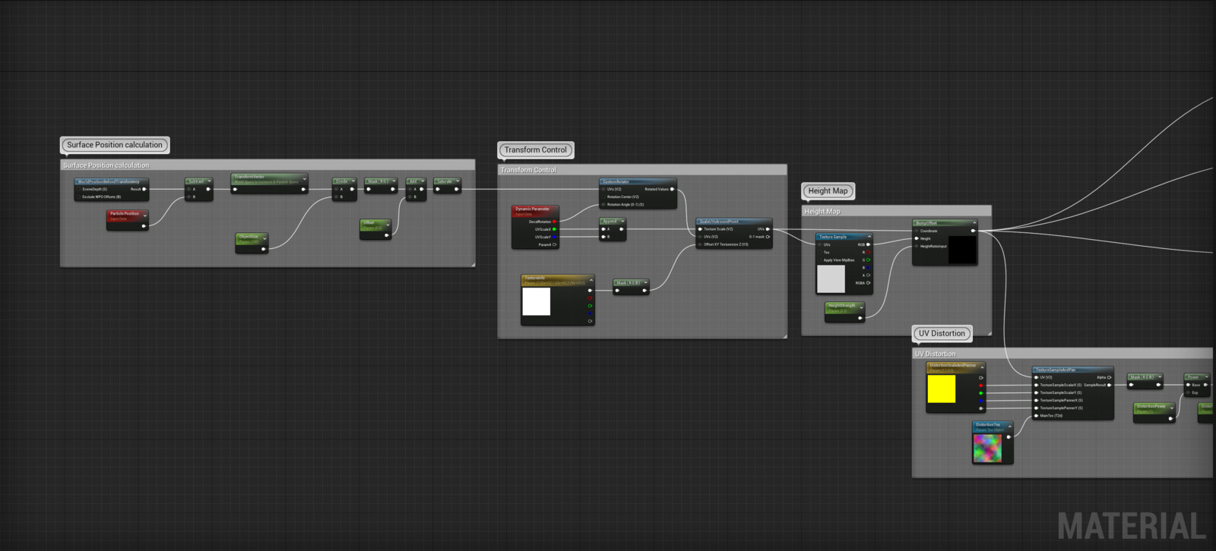Click the Saturate node output pin
Screen dimensions: 1216x551
coord(457,189)
